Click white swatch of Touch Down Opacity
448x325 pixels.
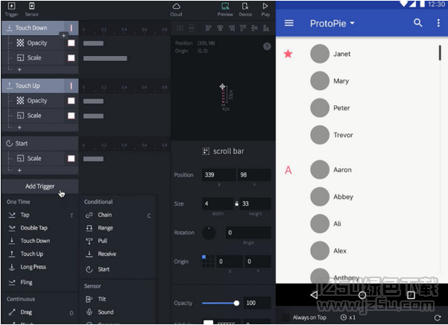pos(71,42)
